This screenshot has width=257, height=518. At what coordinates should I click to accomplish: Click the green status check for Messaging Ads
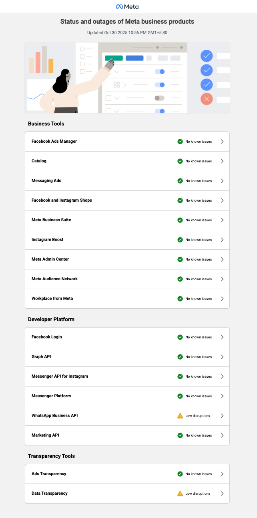click(180, 181)
